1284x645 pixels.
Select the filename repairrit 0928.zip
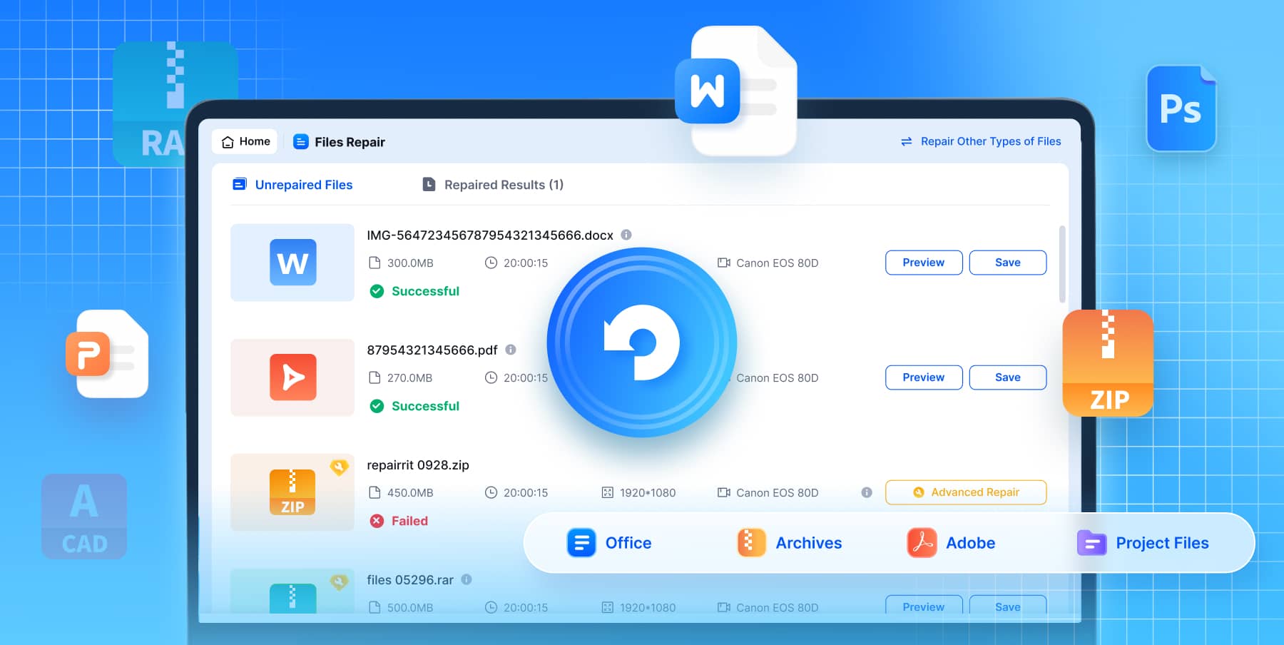418,465
